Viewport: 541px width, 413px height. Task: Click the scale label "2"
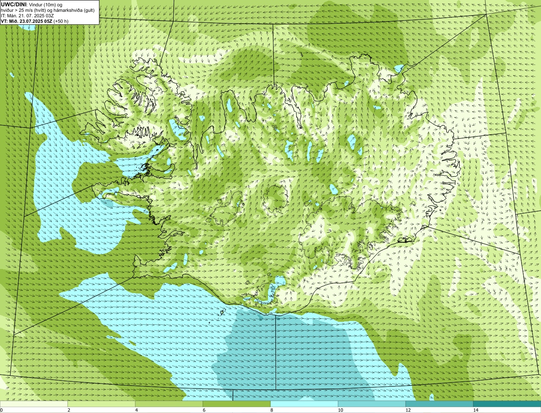(x=69, y=410)
